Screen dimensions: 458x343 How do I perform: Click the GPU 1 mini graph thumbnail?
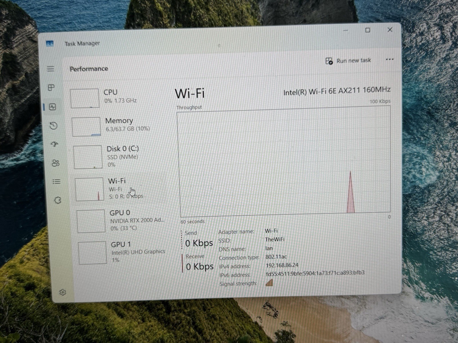coord(92,253)
